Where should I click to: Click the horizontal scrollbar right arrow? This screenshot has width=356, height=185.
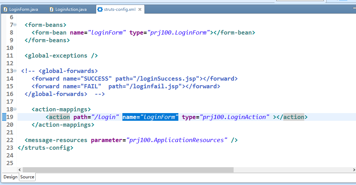[354, 170]
